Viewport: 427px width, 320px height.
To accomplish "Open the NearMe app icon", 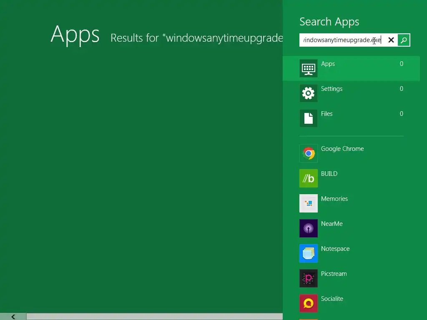I will (309, 228).
